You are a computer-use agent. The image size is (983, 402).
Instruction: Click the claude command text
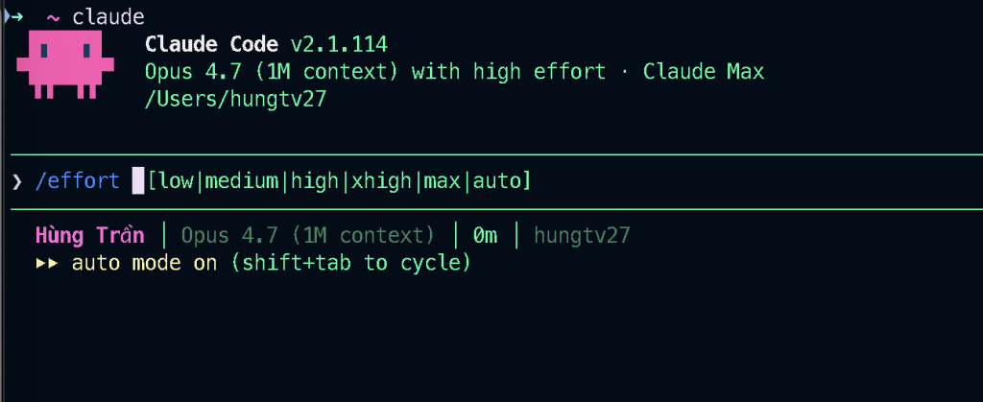click(x=108, y=16)
